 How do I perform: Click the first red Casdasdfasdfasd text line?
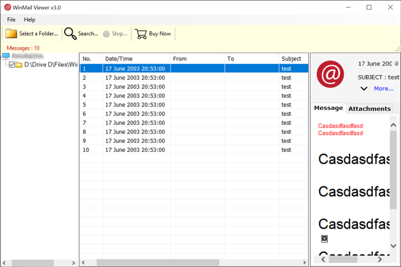(340, 125)
